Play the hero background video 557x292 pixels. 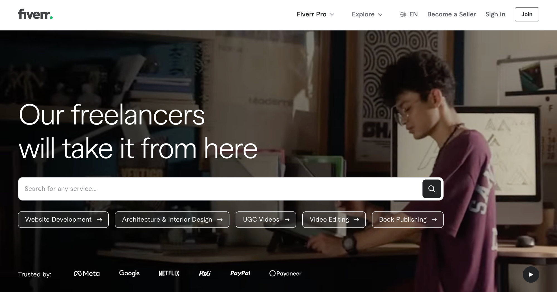[531, 274]
